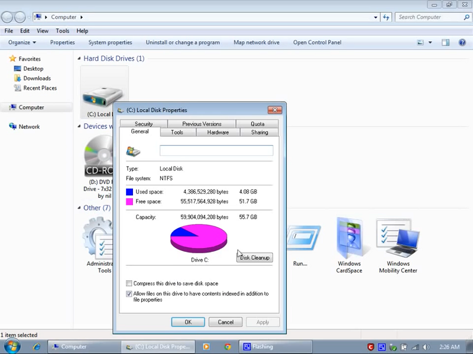Viewport: 473px width, 354px height.
Task: Click OK in the properties dialog
Action: click(188, 322)
